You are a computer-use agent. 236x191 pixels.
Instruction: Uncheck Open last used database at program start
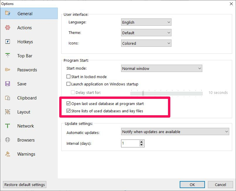click(x=69, y=104)
